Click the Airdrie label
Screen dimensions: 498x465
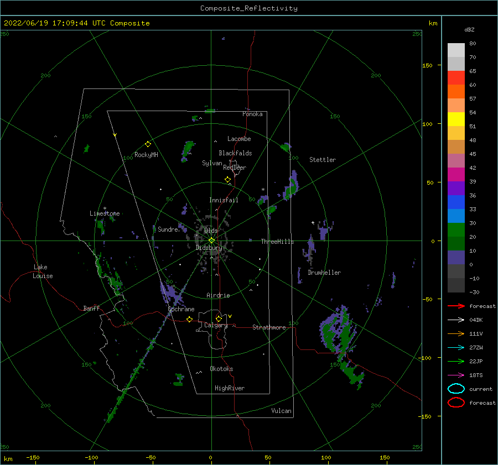coord(218,295)
